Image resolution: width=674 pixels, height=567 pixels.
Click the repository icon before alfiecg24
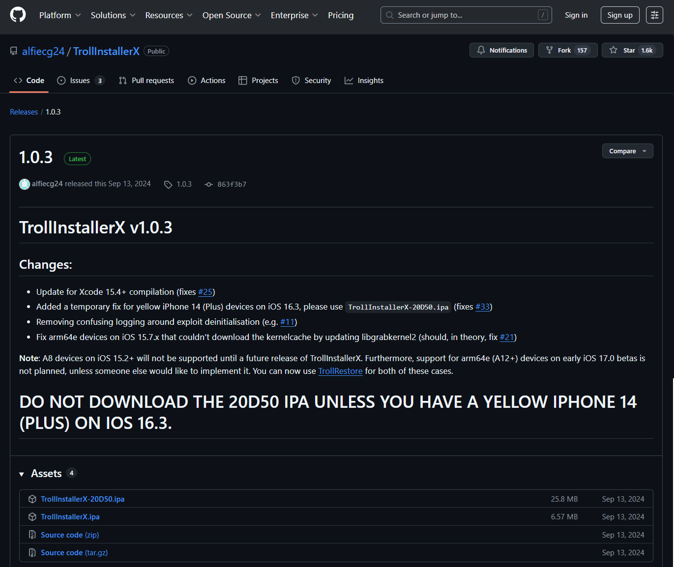pyautogui.click(x=14, y=51)
